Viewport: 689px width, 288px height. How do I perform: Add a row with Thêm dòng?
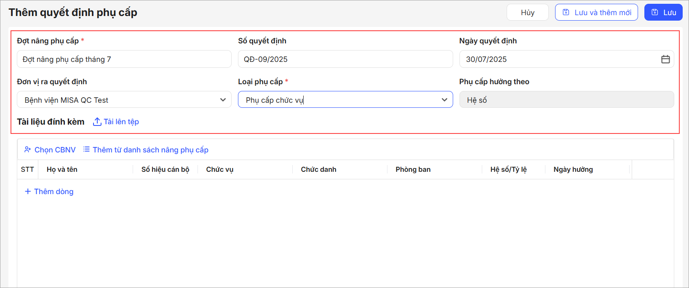coord(53,192)
